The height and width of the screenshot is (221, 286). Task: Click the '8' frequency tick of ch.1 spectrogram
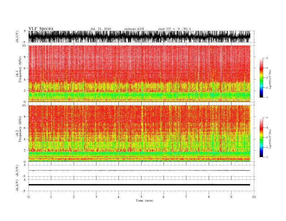click(x=25, y=57)
